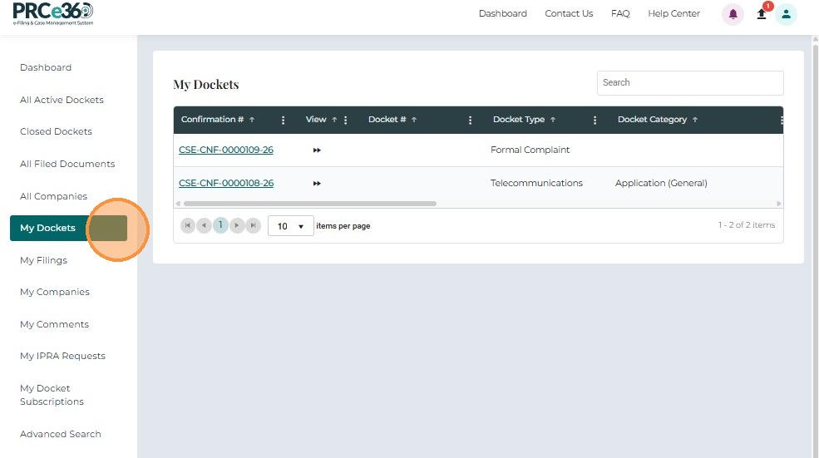Image resolution: width=819 pixels, height=458 pixels.
Task: Sort by Docket # column
Action: tap(392, 120)
